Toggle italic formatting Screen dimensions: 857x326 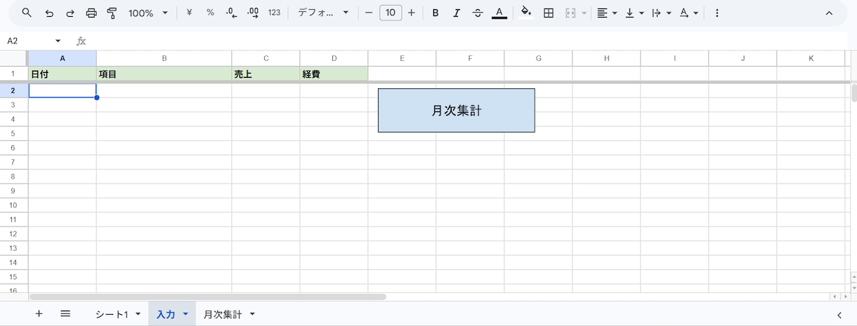pyautogui.click(x=457, y=13)
